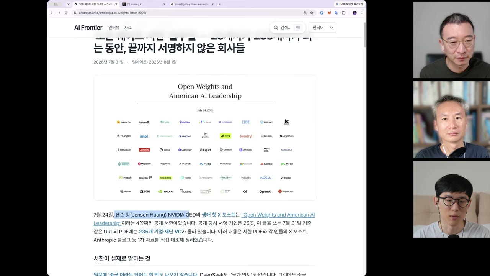Close the Home / X tab

[x=165, y=4]
